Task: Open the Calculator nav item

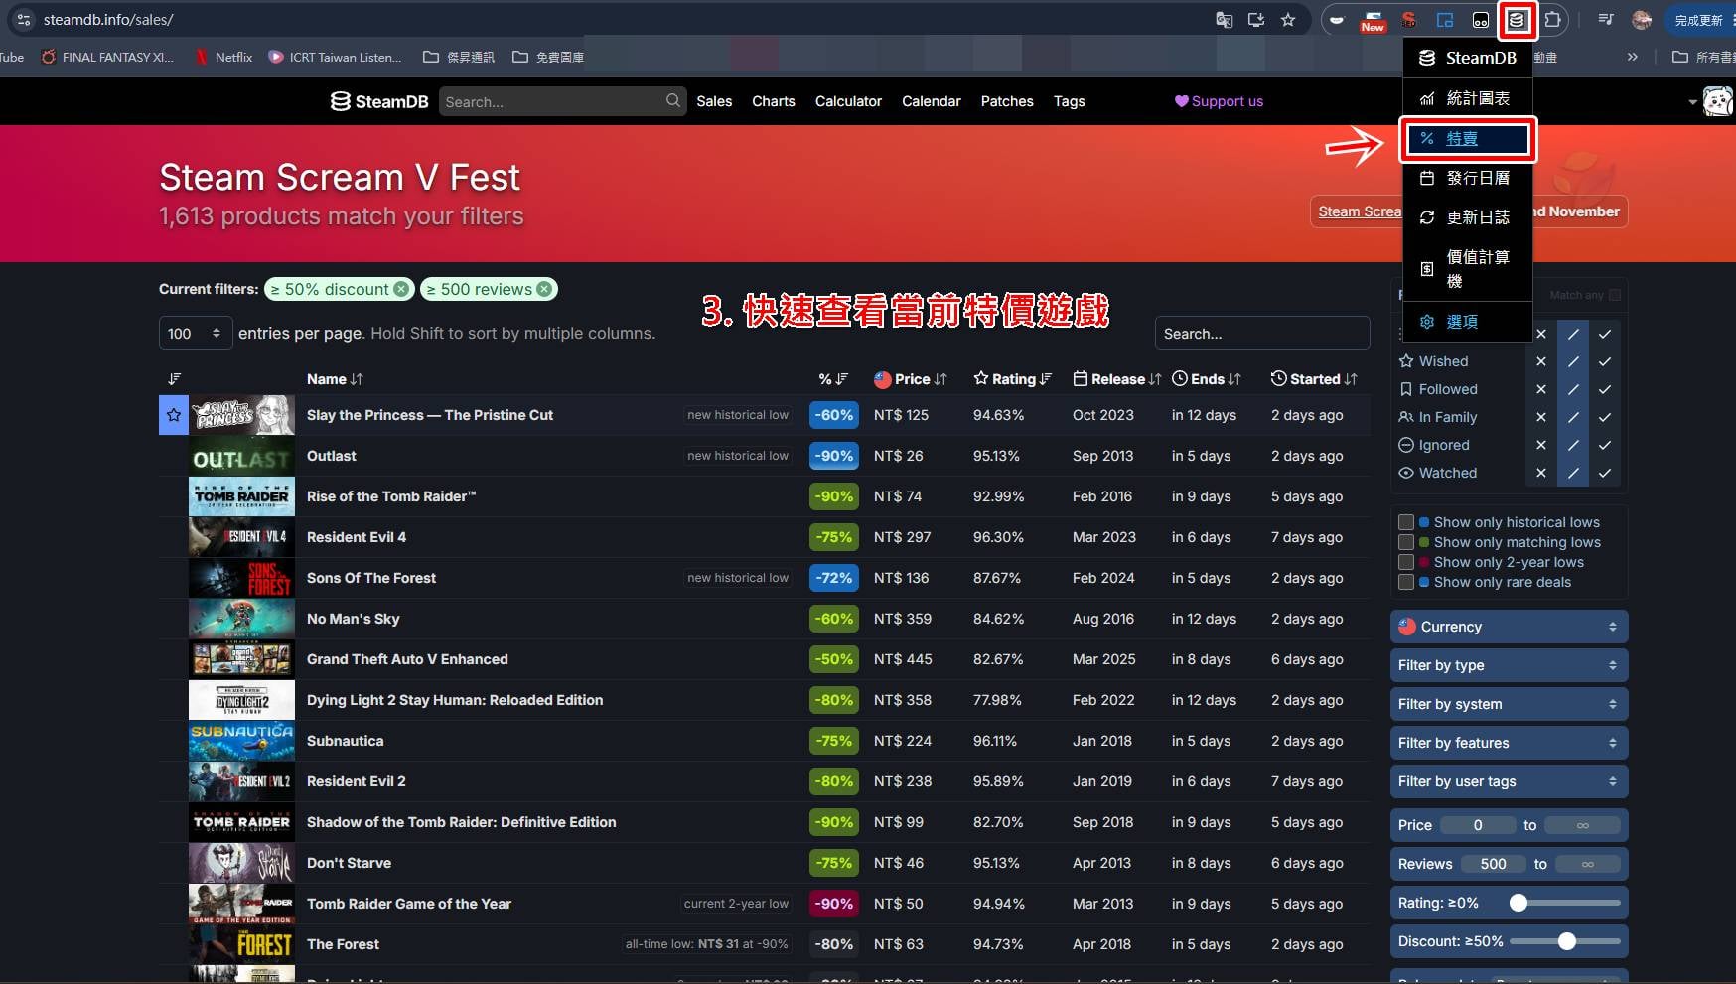Action: 848,101
